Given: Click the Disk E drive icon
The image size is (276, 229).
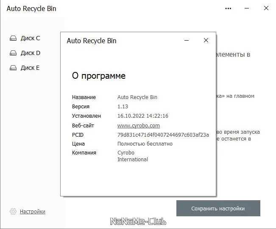Looking at the screenshot, I should click(13, 68).
